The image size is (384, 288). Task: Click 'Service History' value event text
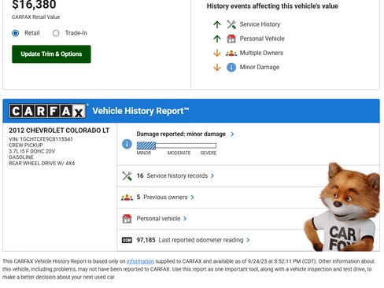(260, 24)
